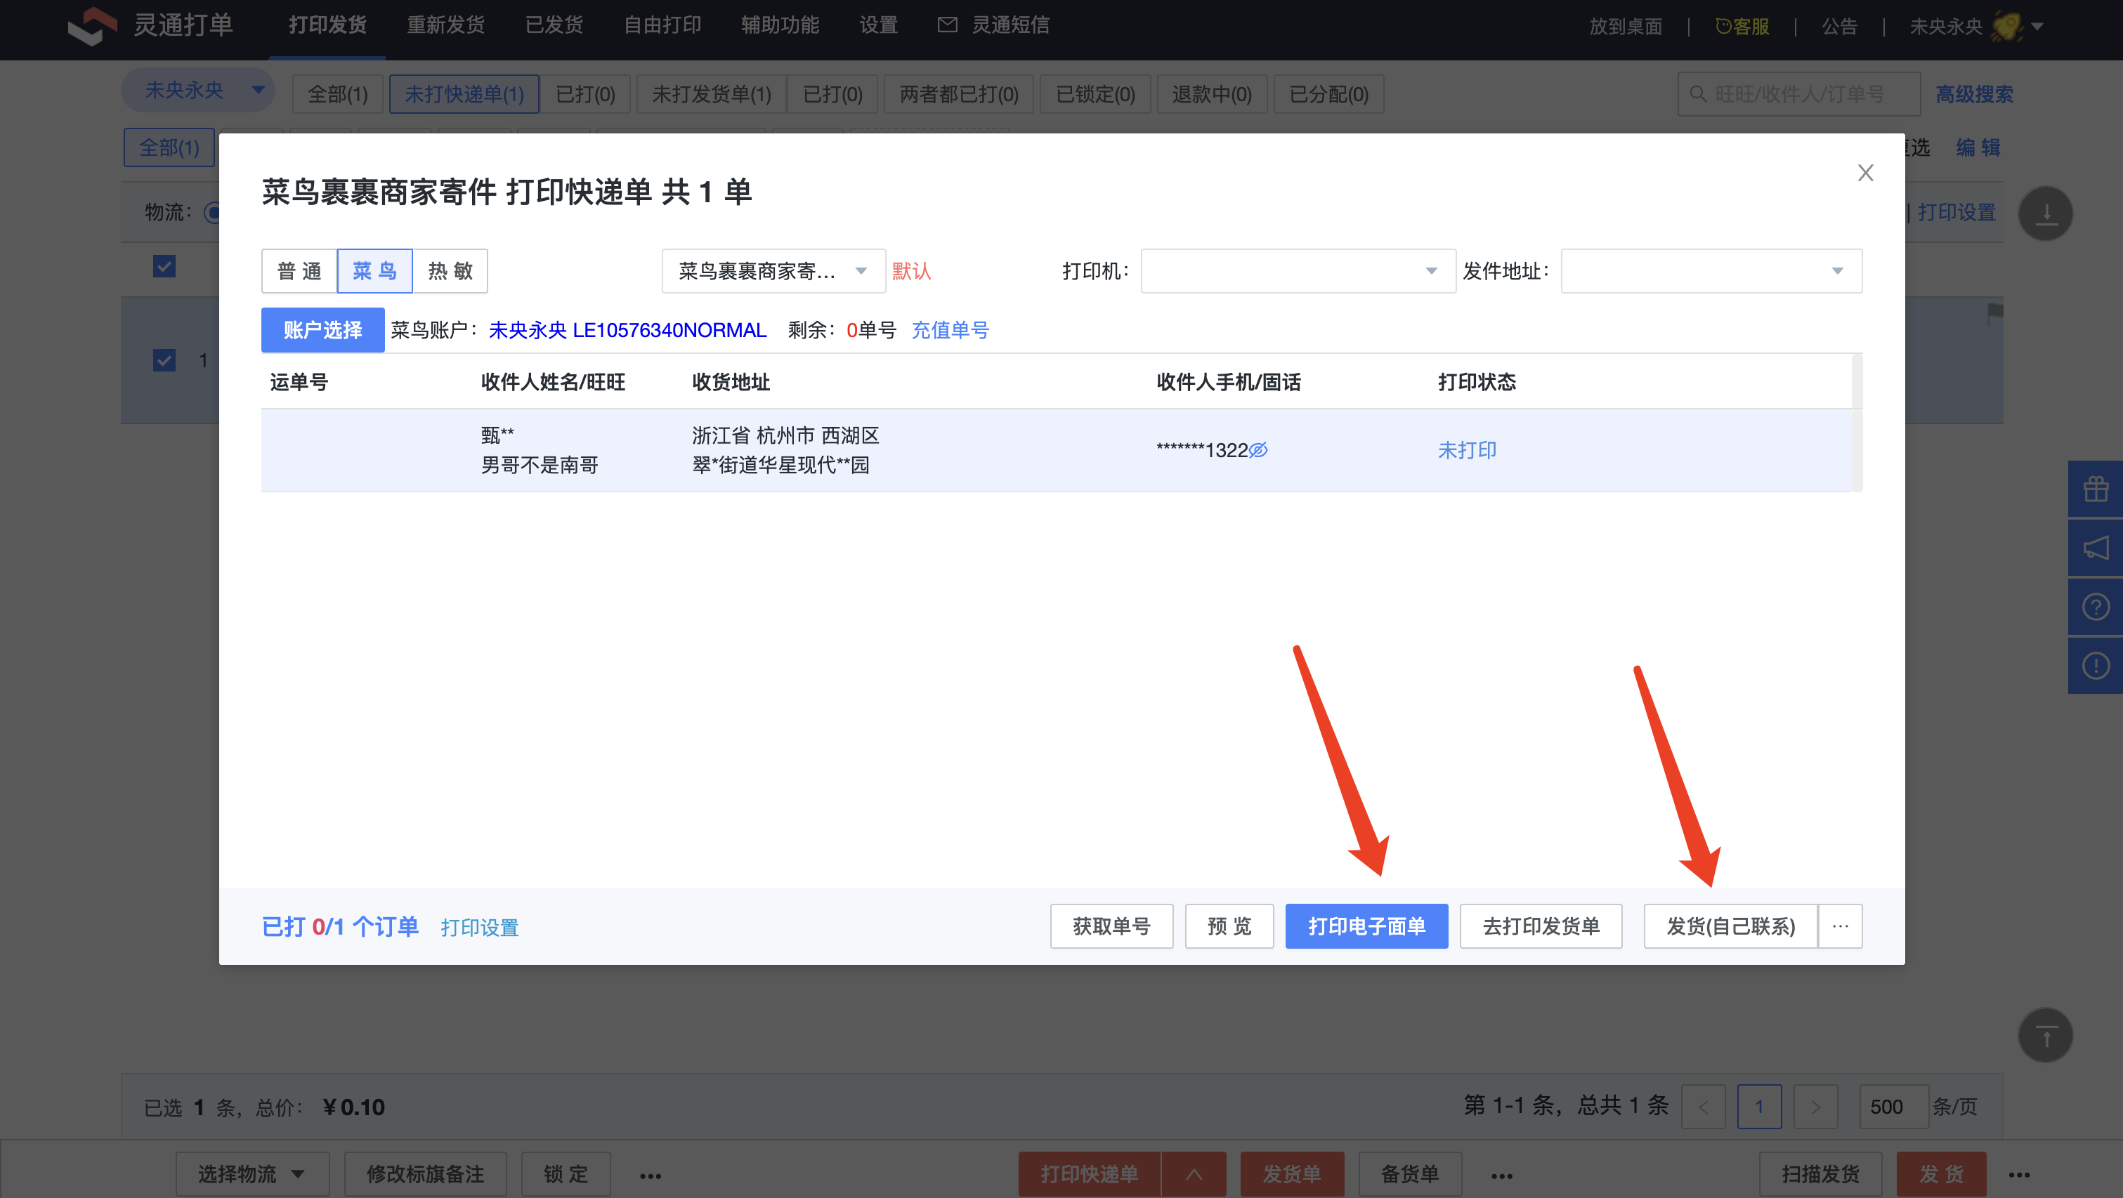Open the 菜鸟裹裹商家寄 template dropdown
This screenshot has width=2123, height=1198.
pos(773,271)
